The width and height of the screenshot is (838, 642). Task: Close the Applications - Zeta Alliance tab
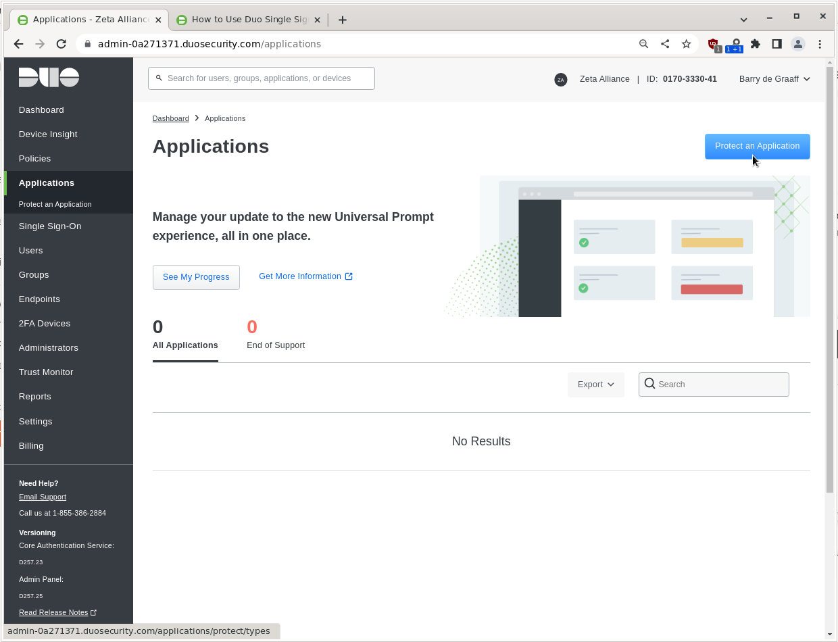coord(158,20)
